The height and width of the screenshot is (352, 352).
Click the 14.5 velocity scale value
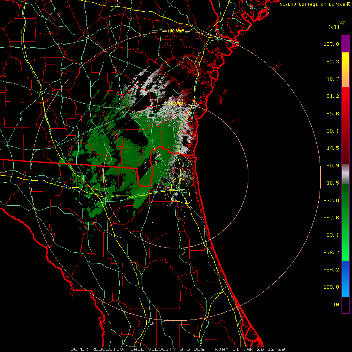click(x=333, y=148)
